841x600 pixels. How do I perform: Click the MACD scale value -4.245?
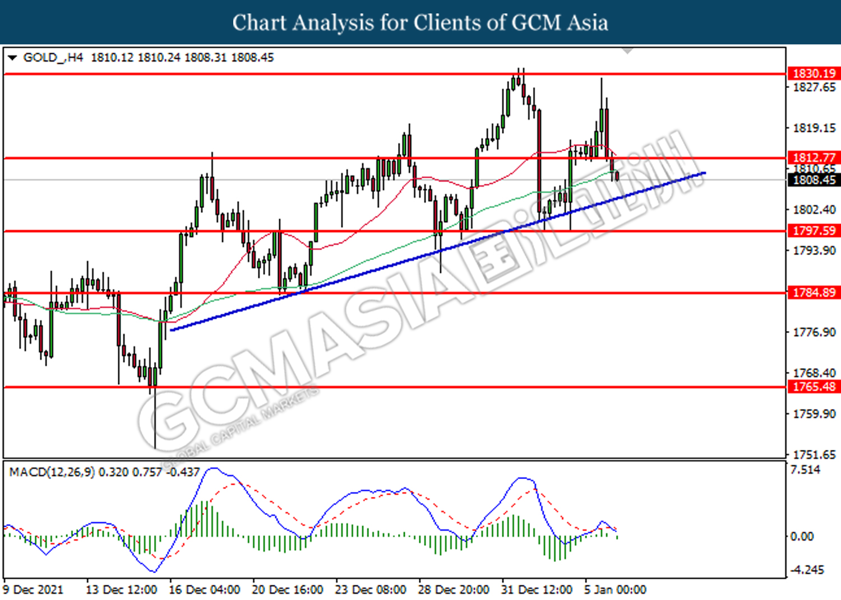[x=807, y=570]
